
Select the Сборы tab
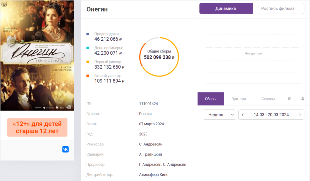pos(210,99)
